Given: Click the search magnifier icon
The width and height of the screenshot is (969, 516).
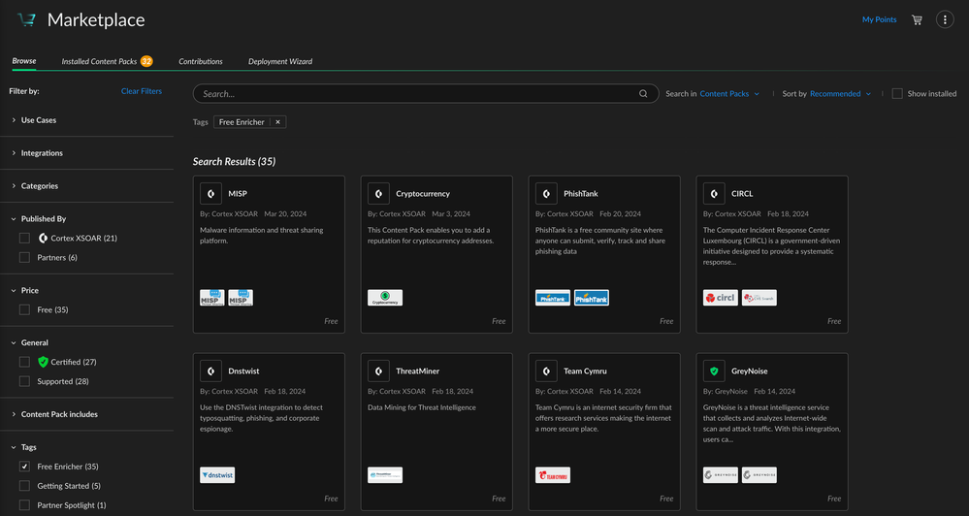Looking at the screenshot, I should click(643, 94).
